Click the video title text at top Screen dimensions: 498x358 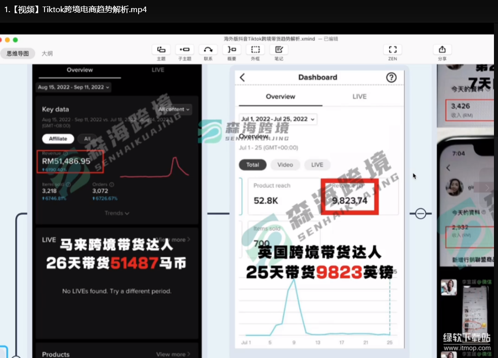click(x=75, y=10)
